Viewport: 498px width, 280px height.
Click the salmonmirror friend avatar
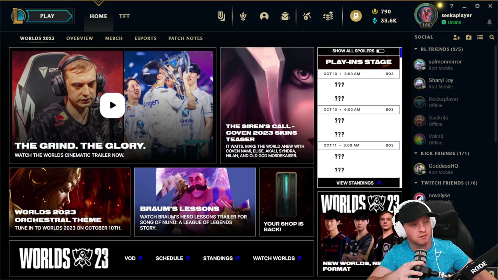[x=419, y=65]
